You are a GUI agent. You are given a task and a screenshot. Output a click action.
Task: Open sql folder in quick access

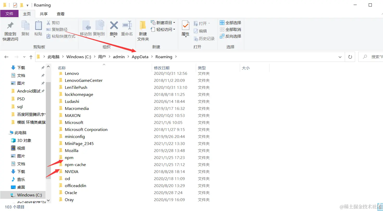[17, 107]
